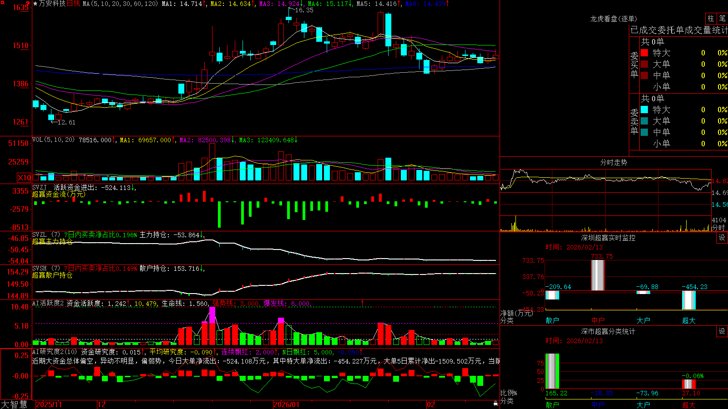This screenshot has width=728, height=409.
Task: Select 超大 category in 深市超赢分类统计
Action: pos(689,404)
